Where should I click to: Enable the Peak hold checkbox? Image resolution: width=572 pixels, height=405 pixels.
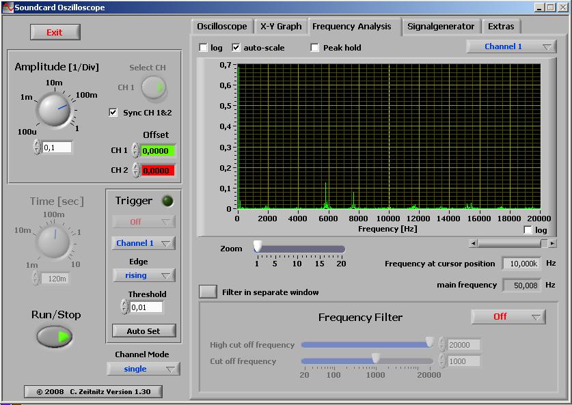click(x=315, y=48)
